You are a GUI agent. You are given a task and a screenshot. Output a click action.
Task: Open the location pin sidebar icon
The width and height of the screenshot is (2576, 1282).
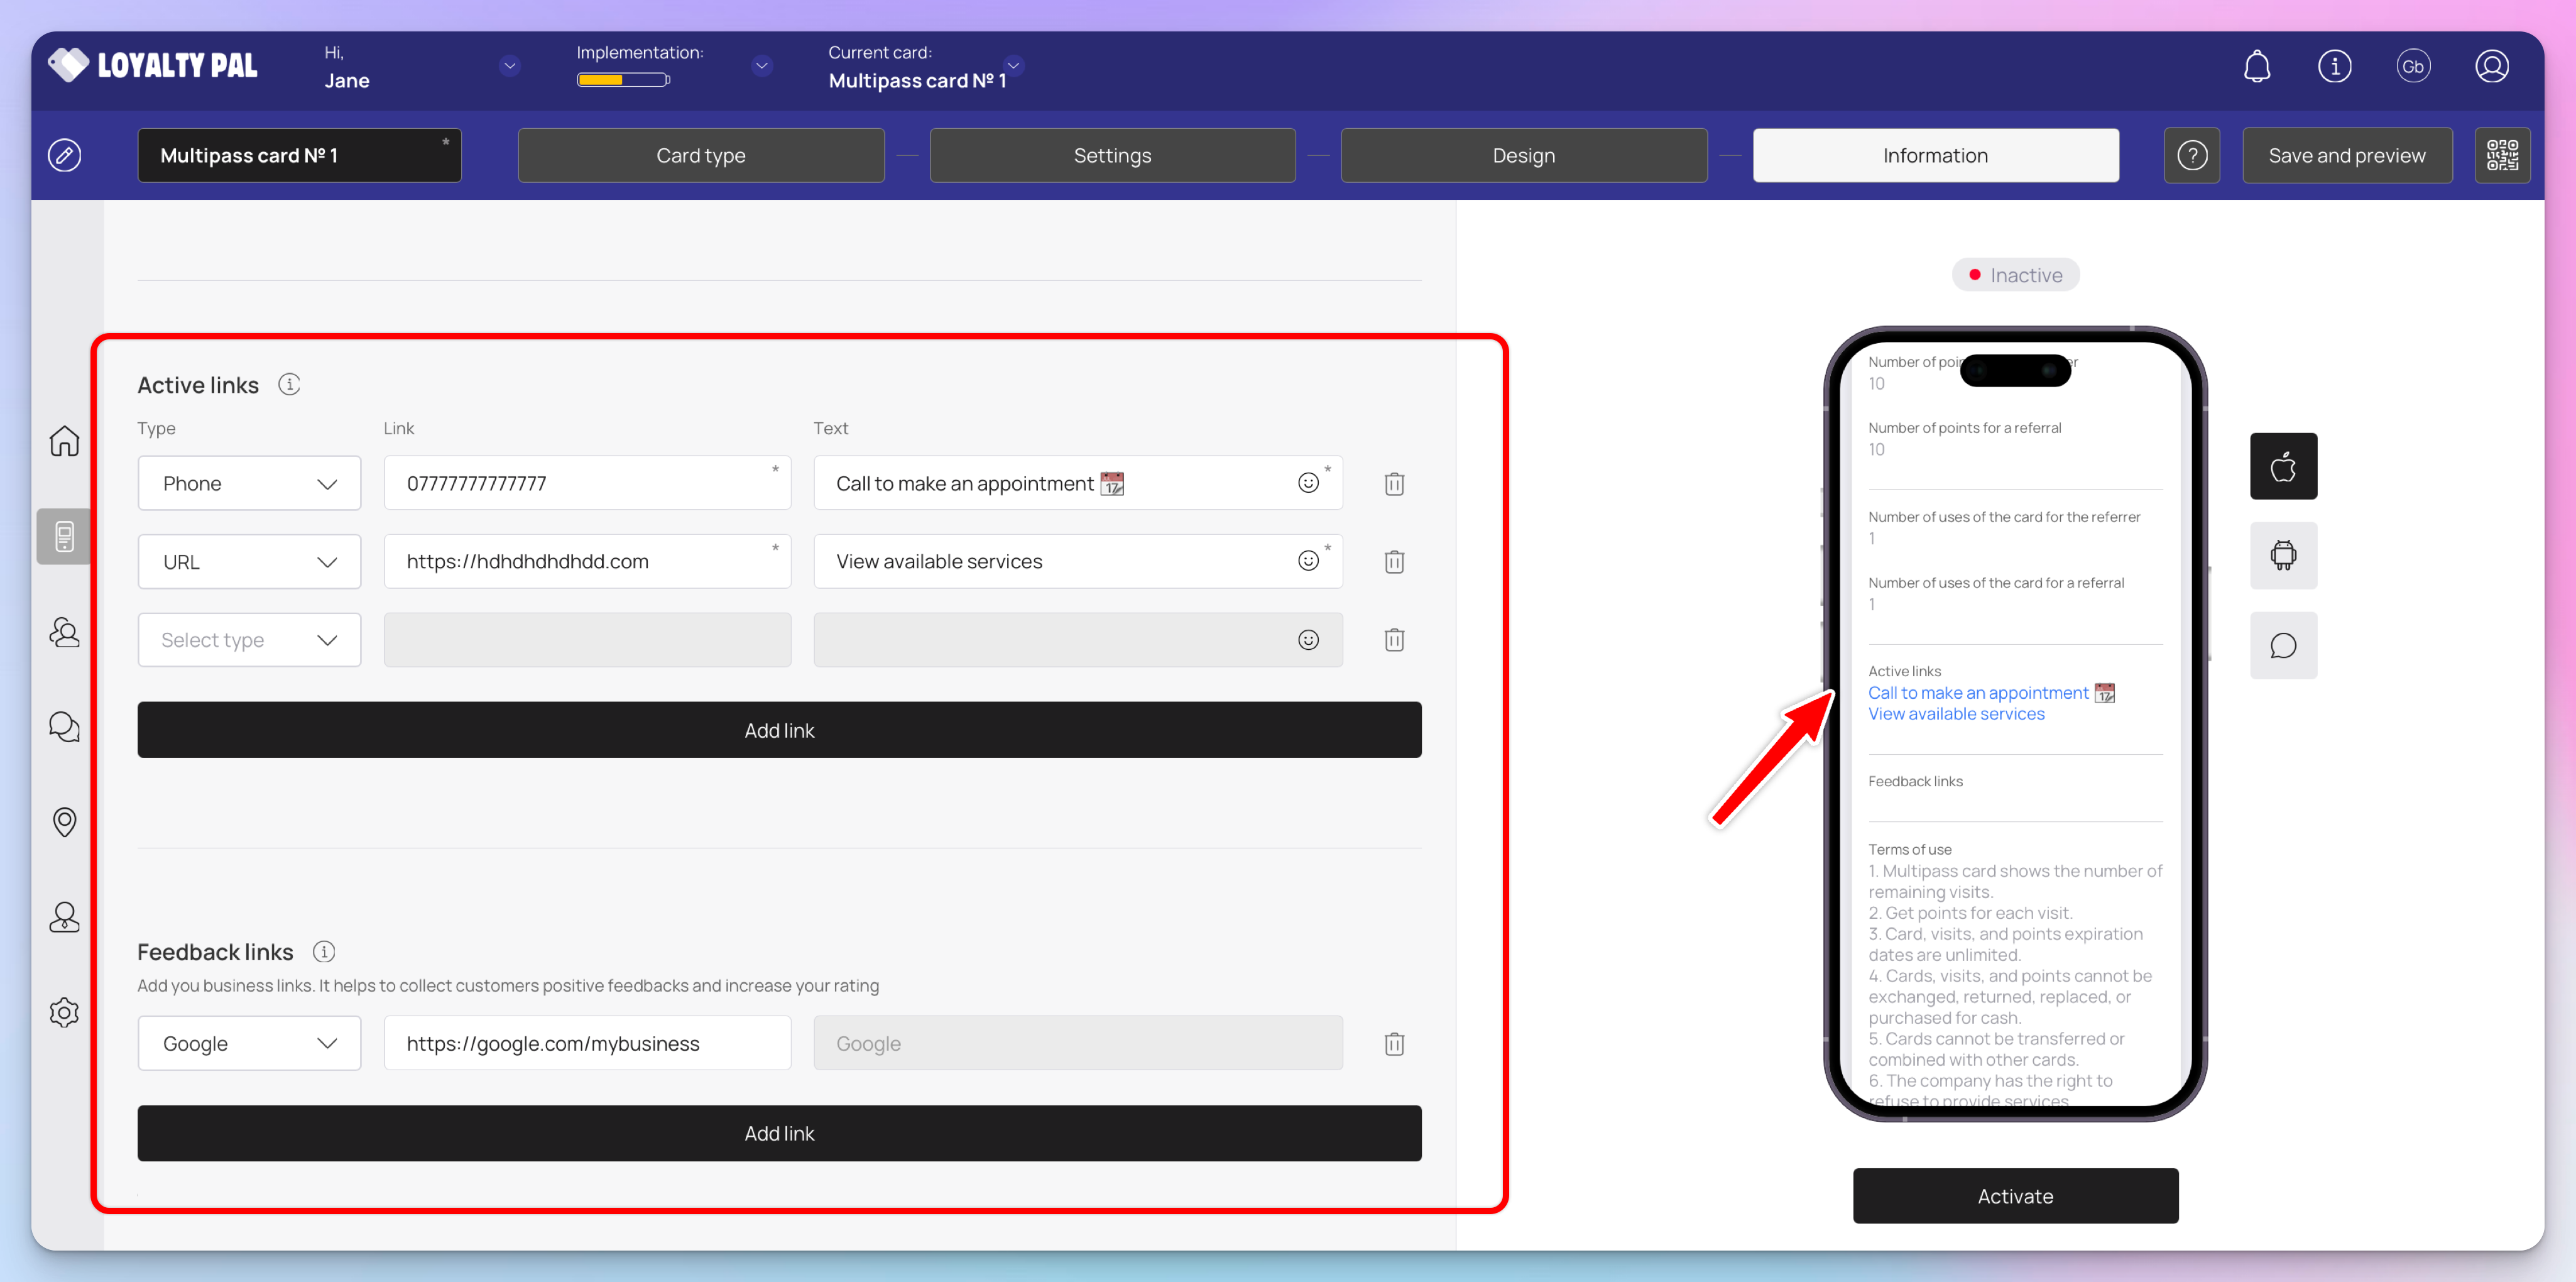pyautogui.click(x=64, y=822)
